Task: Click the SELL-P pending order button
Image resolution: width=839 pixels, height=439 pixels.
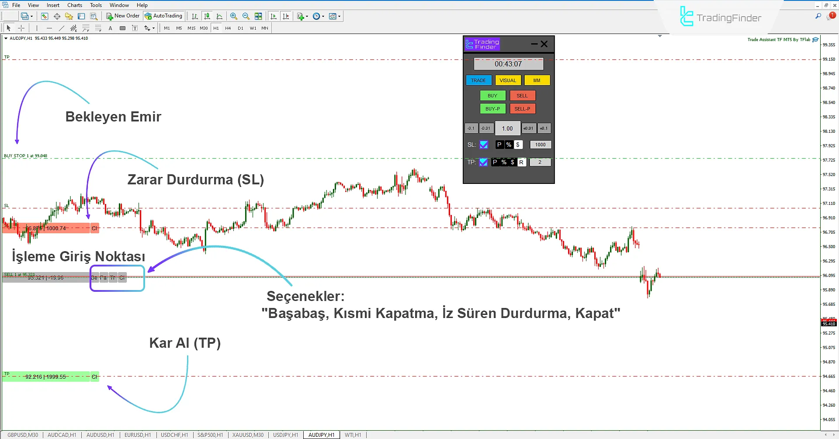Action: [523, 108]
